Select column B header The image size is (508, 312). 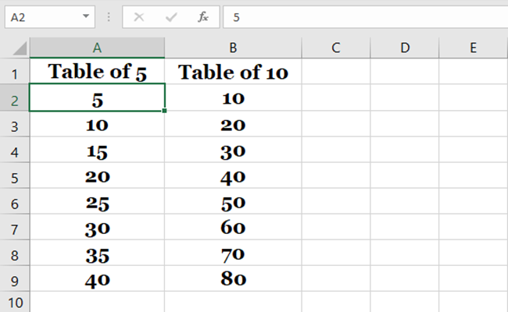pyautogui.click(x=233, y=48)
